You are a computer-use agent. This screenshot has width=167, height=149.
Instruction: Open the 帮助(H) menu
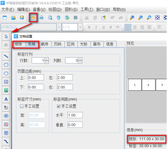tap(119, 9)
